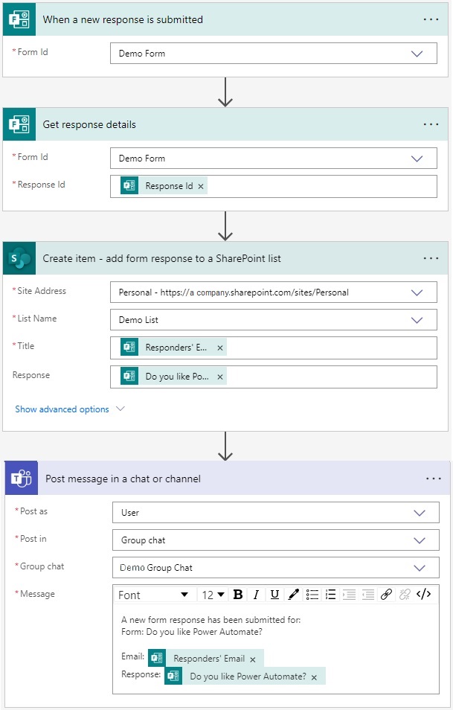Apply Italic formatting to the message
Screen dimensions: 453x710
pos(256,594)
